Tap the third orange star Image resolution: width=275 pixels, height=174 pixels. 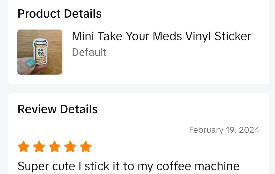click(55, 147)
